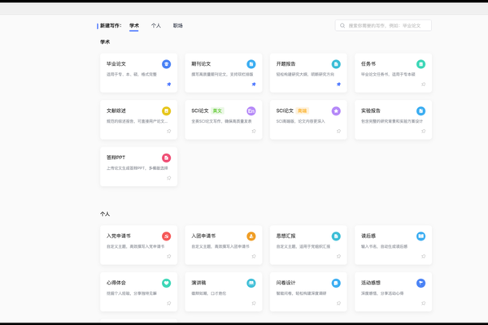The image size is (488, 325).
Task: Click the 毕业论文 graduation cap icon
Action: click(x=166, y=64)
